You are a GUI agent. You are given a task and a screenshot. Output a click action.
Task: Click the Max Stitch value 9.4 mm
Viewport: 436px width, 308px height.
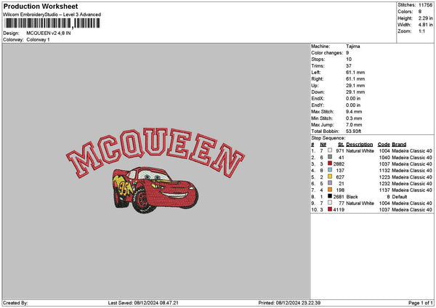pyautogui.click(x=354, y=112)
